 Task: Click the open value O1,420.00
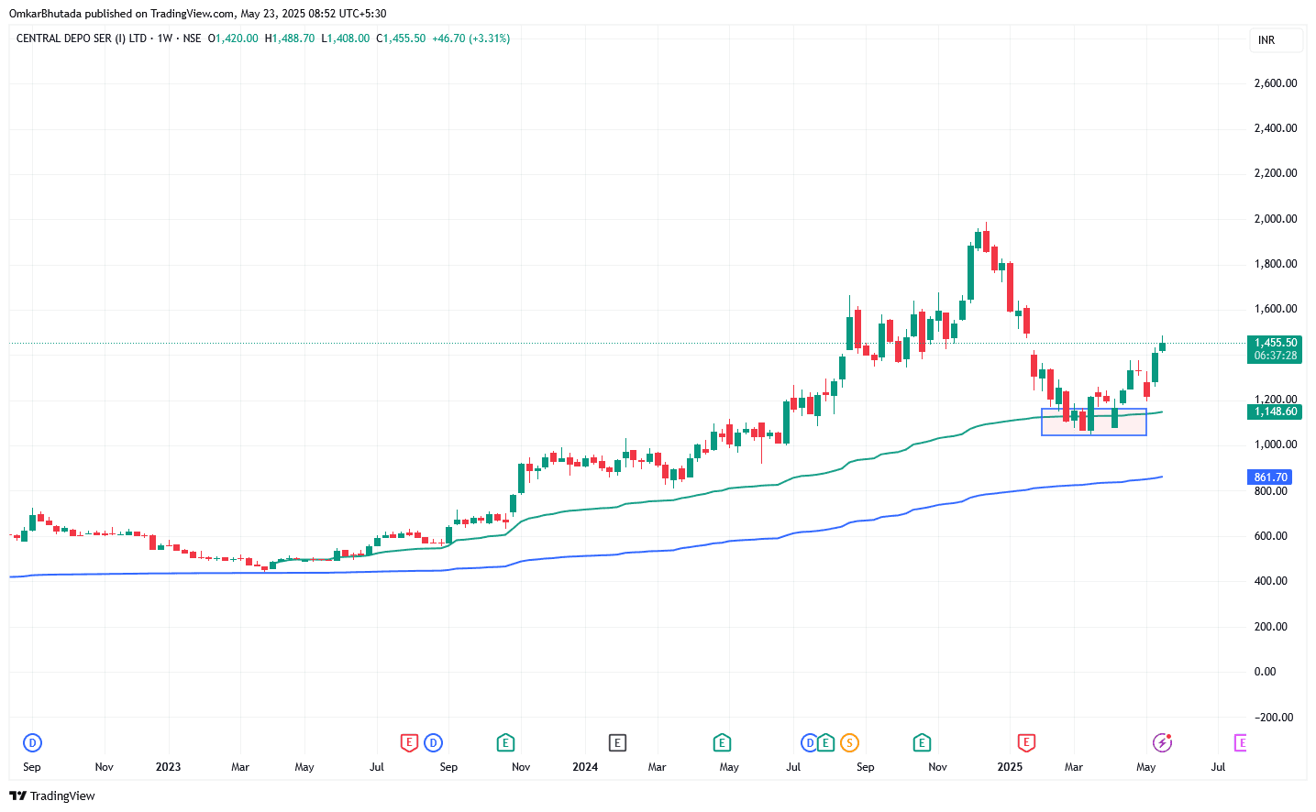233,38
